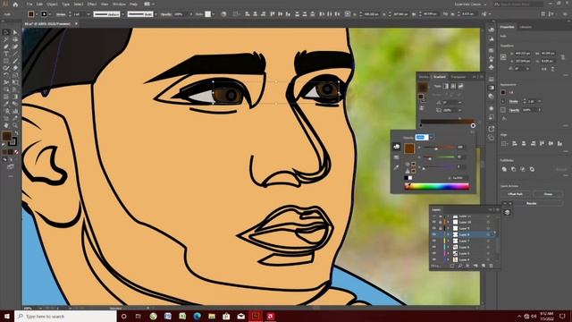572x322 pixels.
Task: Toggle visibility of Layer 8
Action: [x=434, y=234]
